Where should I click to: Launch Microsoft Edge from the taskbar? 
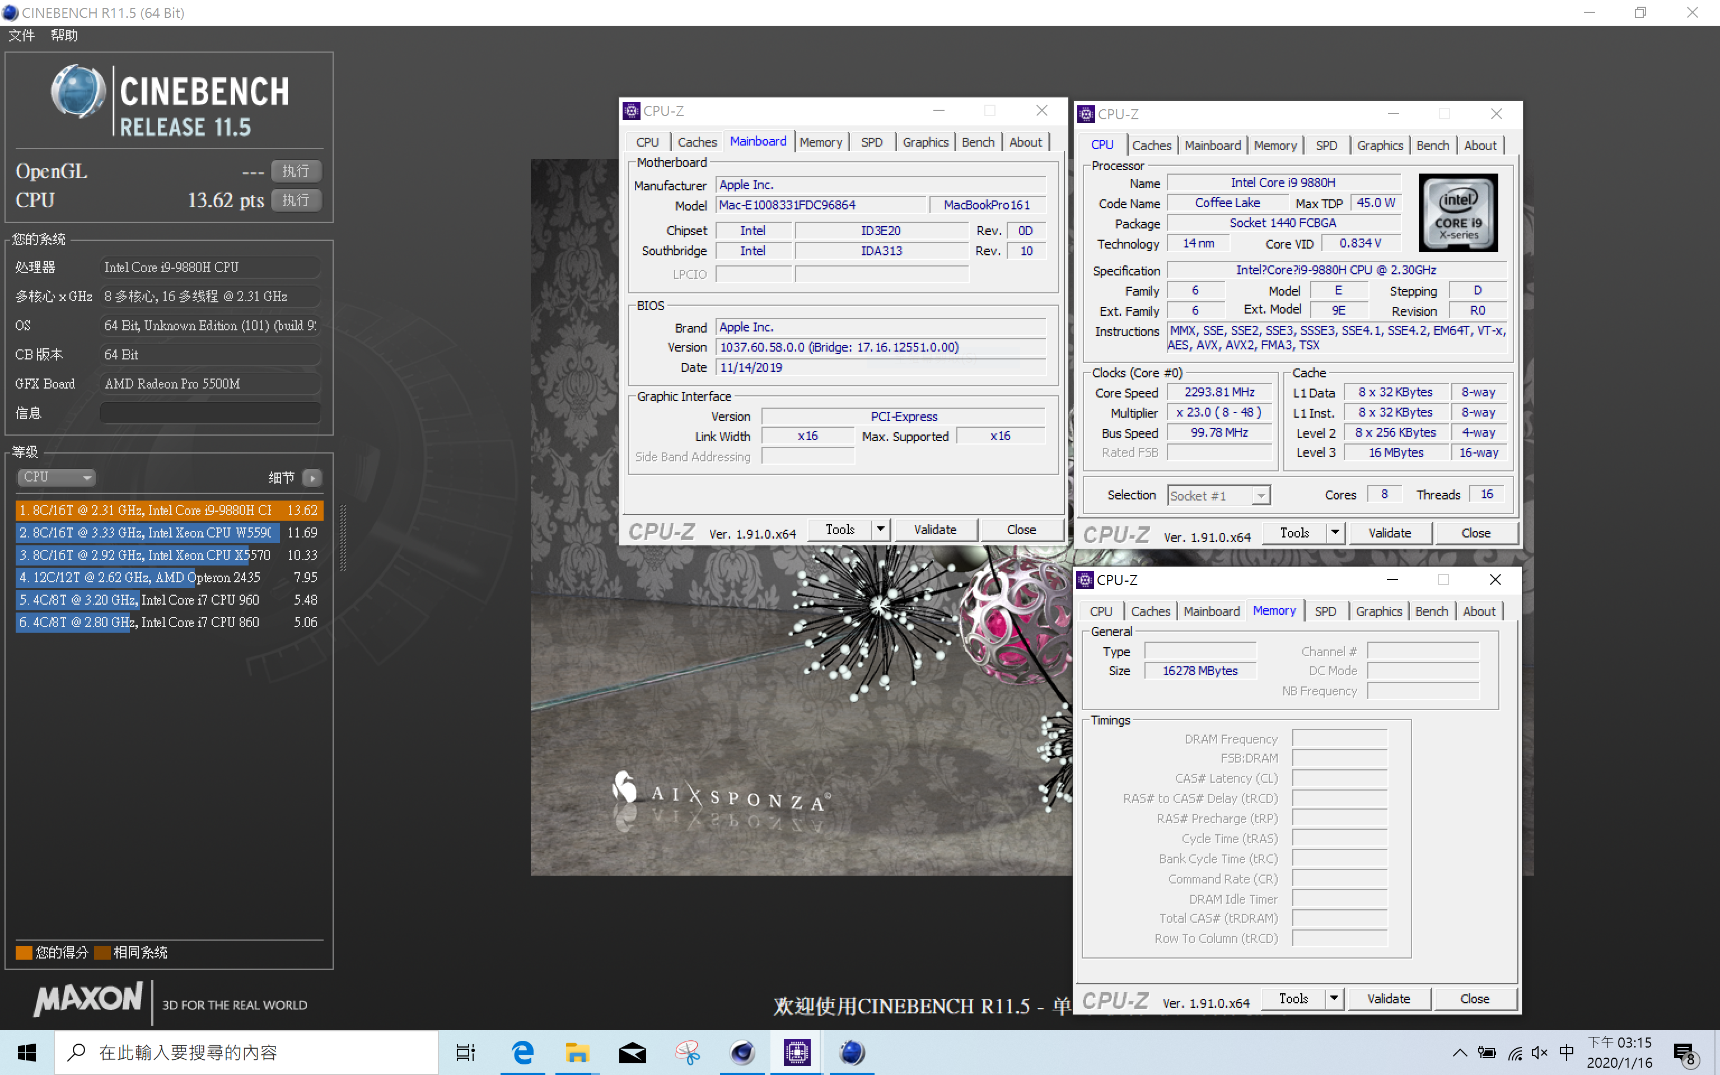point(523,1052)
